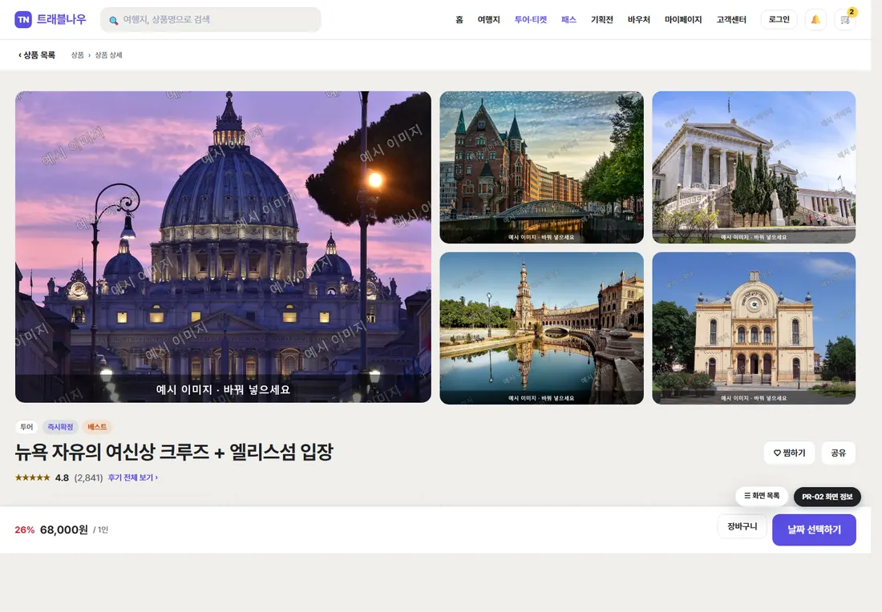Click the 로그인 button
This screenshot has height=612, width=882.
779,20
